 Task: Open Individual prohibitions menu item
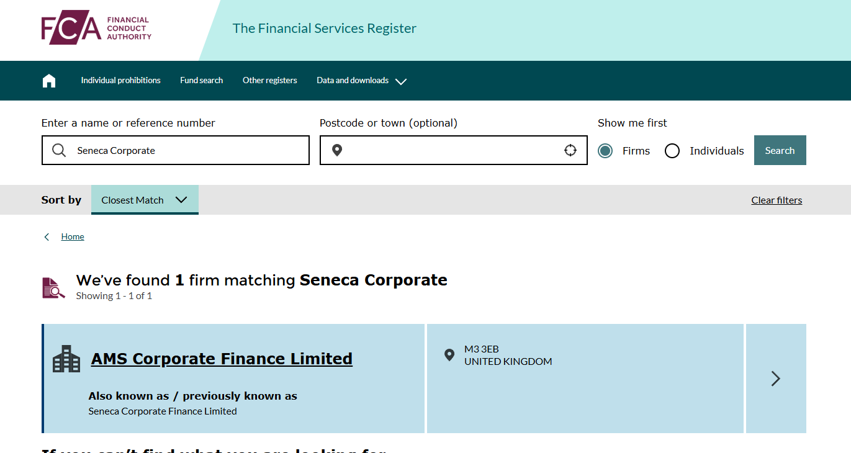pos(120,81)
